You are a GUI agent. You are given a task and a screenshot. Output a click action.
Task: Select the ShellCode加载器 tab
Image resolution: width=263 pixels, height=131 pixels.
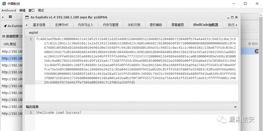(206, 25)
